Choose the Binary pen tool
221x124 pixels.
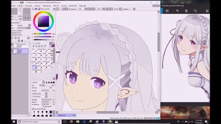tap(40, 59)
